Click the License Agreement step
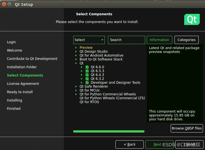This screenshot has height=150, width=205. 23,84
